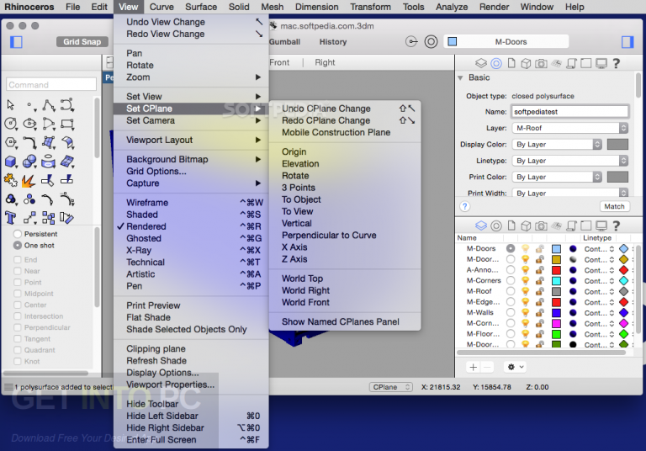Click the red color swatch of A-Anno layer
Screen dimensions: 646x451
[556, 270]
